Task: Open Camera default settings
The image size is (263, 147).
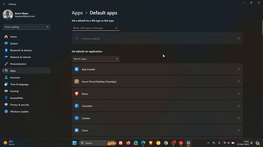Action: coord(157,118)
